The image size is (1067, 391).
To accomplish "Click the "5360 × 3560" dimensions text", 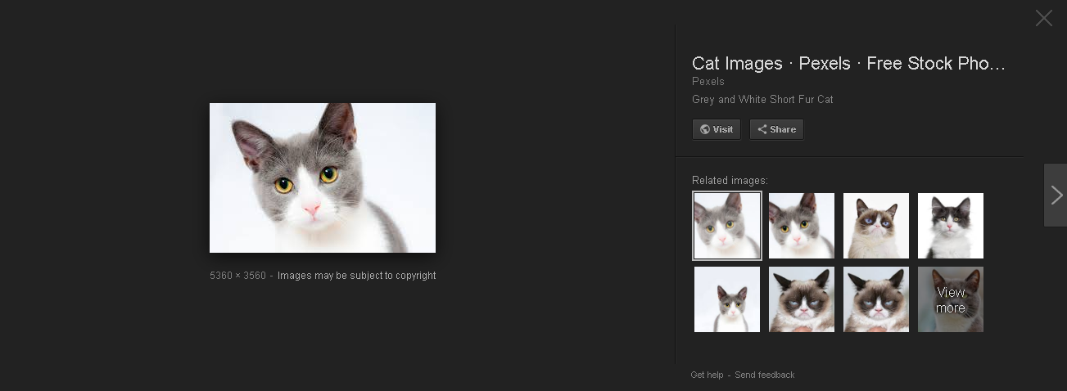I will (238, 276).
